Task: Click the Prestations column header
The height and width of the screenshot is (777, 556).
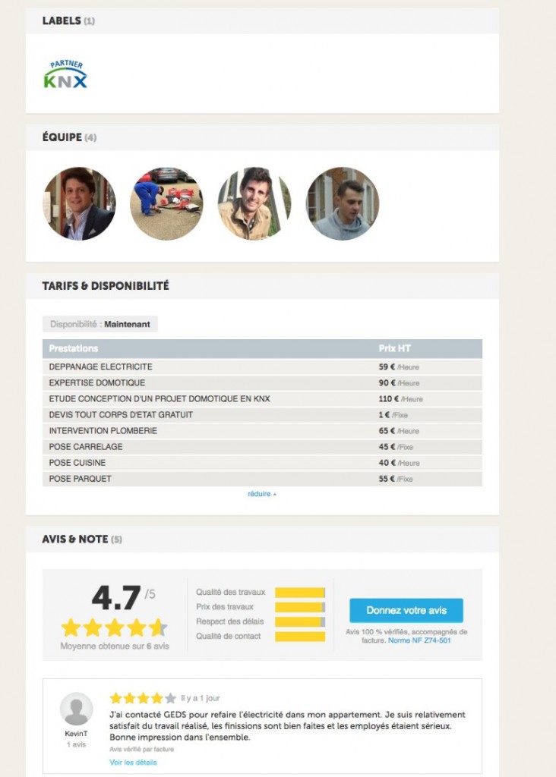Action: (74, 349)
